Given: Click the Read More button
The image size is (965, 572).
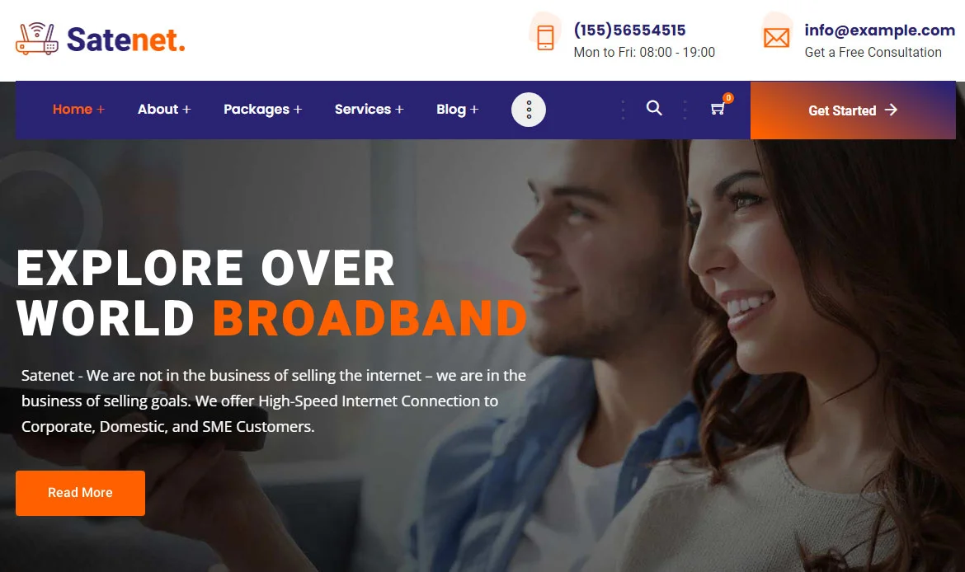Looking at the screenshot, I should pyautogui.click(x=80, y=493).
